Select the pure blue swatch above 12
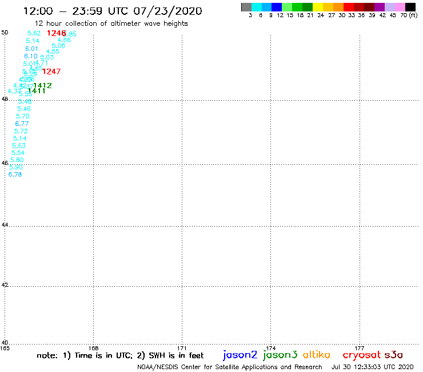The width and height of the screenshot is (423, 372). (277, 7)
